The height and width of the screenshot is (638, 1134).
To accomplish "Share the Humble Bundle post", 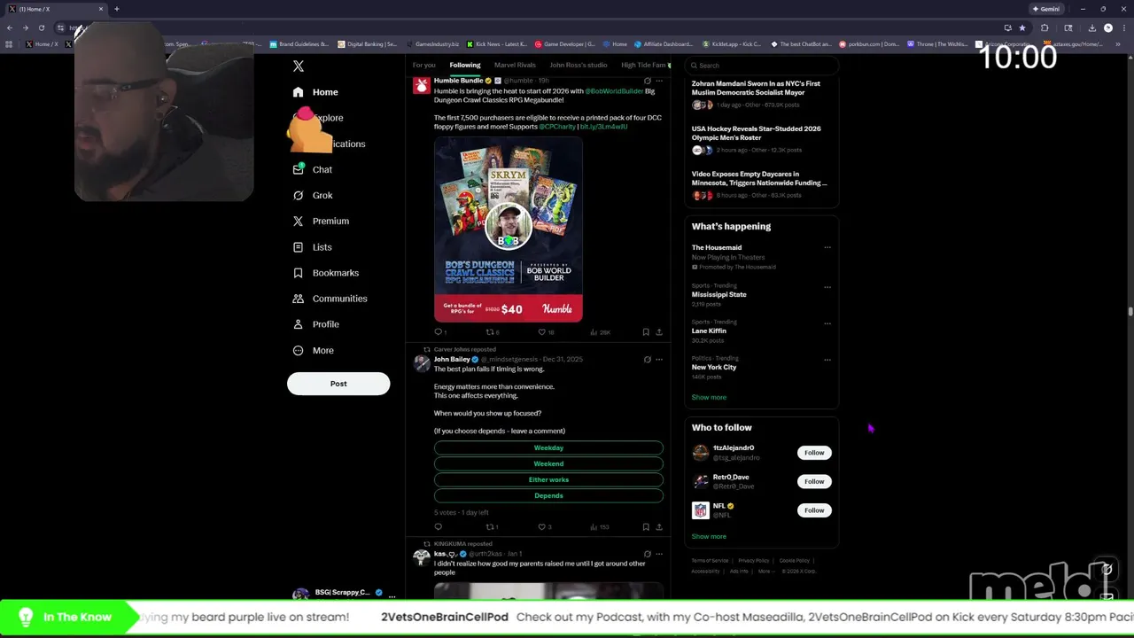I will [x=658, y=332].
